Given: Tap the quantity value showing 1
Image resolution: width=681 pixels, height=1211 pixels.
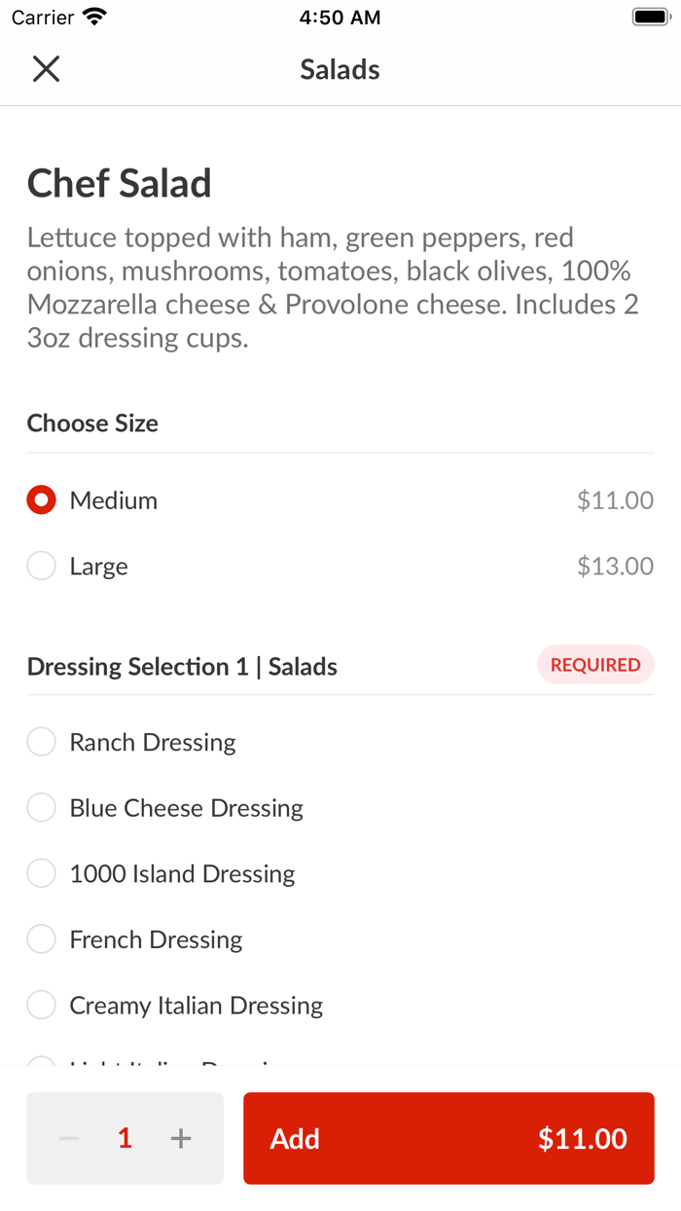Looking at the screenshot, I should coord(125,1138).
